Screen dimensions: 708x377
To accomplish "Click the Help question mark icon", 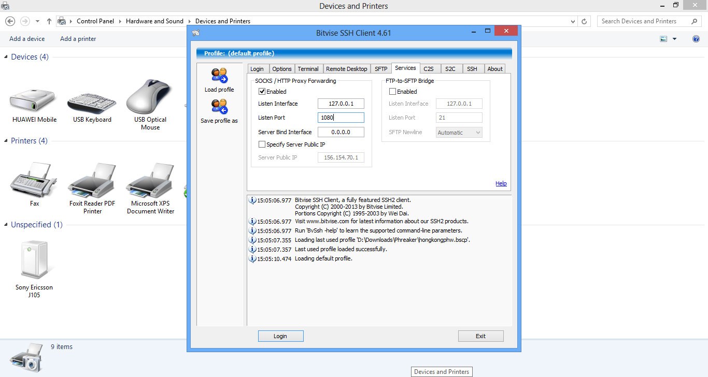I will point(696,39).
